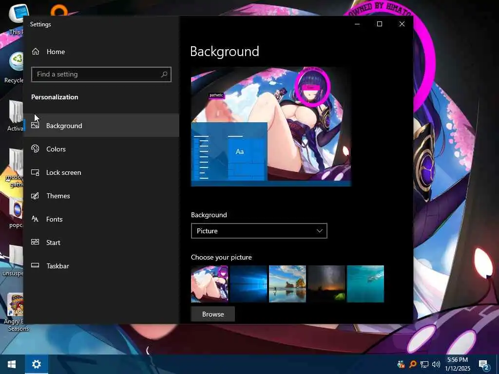Click the Settings gear on the taskbar
The image size is (499, 374).
click(x=36, y=364)
